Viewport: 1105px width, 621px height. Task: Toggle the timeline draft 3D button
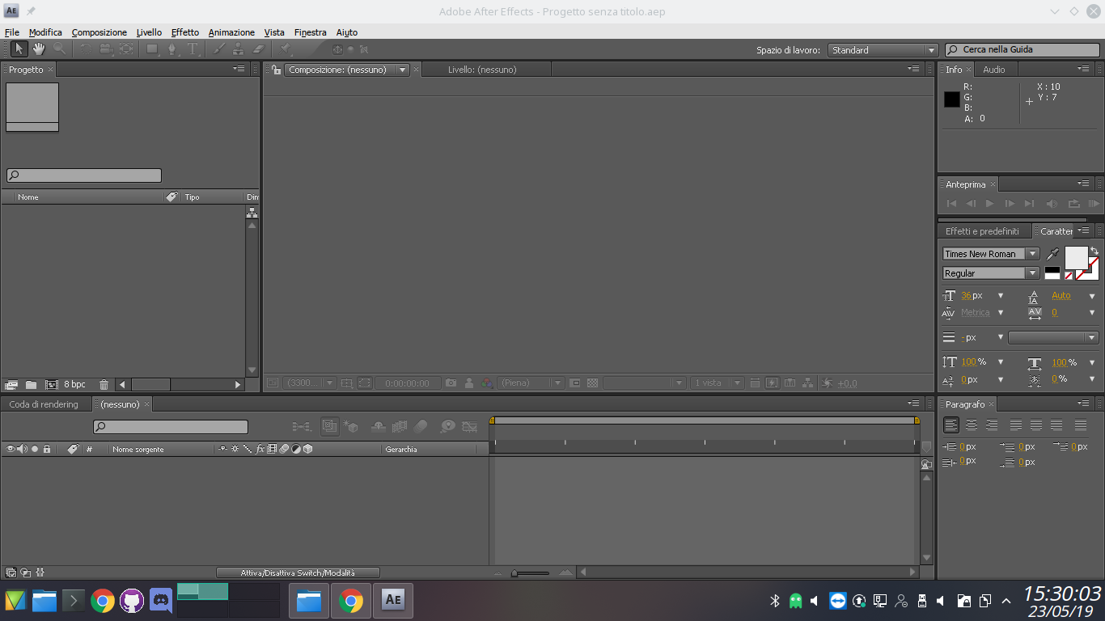(x=351, y=426)
